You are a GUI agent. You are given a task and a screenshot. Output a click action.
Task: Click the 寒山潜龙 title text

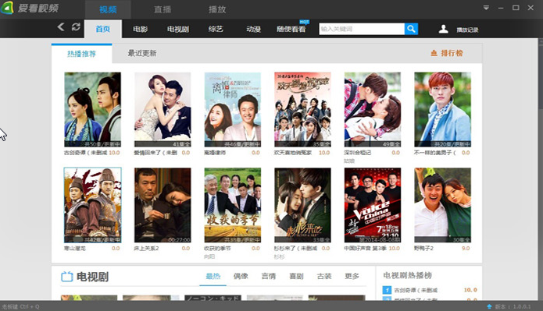tap(74, 248)
